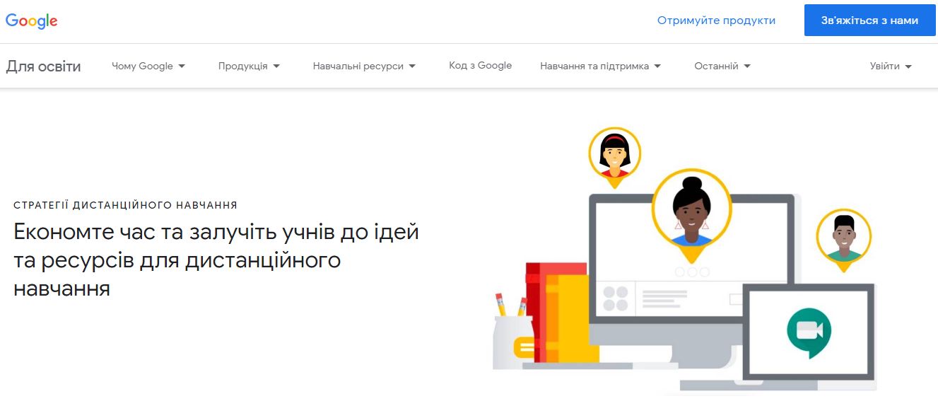Open the Отримуйте продукти link
This screenshot has width=938, height=401.
click(x=716, y=21)
